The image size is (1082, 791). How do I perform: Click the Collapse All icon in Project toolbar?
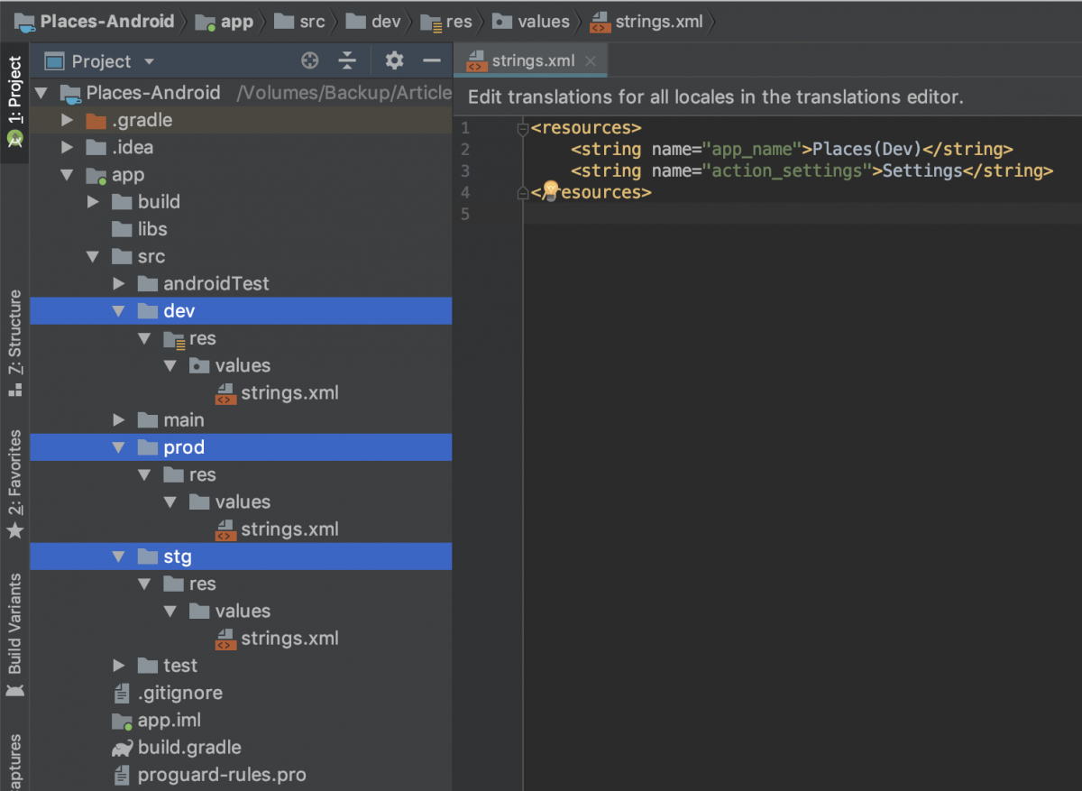pos(347,60)
